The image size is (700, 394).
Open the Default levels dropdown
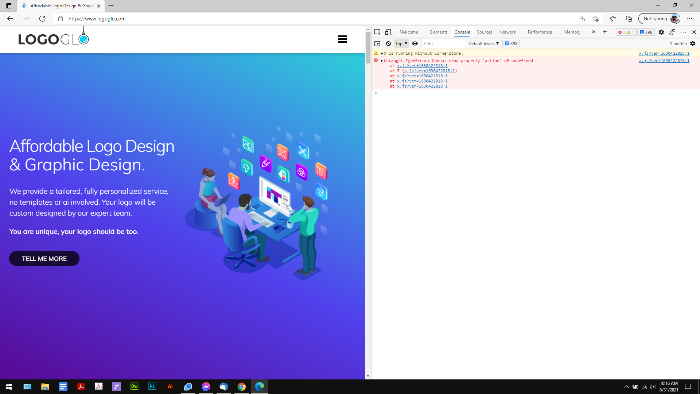pos(483,43)
